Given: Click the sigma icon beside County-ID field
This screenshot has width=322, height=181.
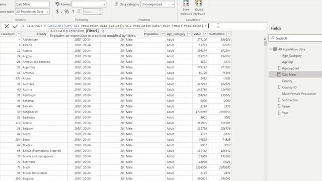Looking at the screenshot, I should point(279,87).
